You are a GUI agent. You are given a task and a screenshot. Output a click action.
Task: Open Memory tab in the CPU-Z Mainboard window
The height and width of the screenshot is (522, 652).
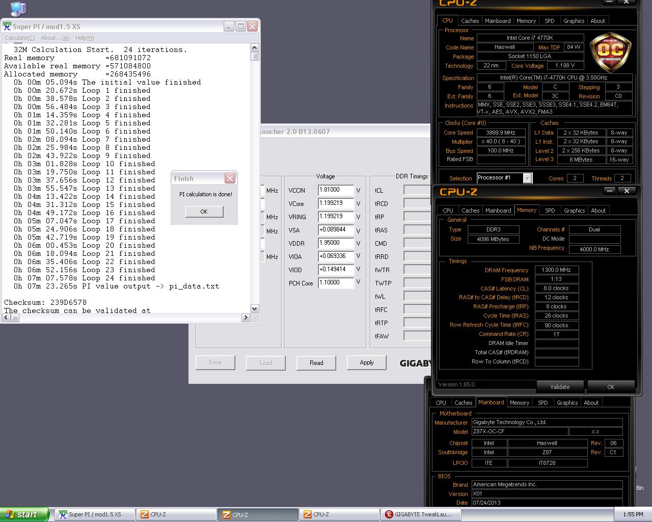click(520, 403)
